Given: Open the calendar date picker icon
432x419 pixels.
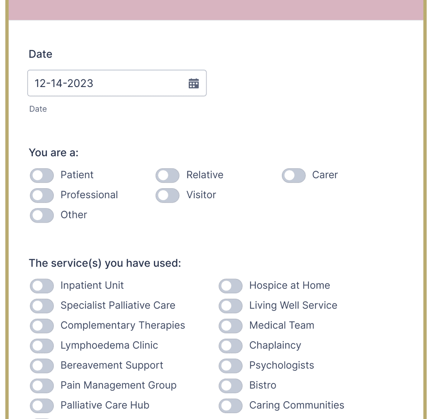Looking at the screenshot, I should [193, 83].
